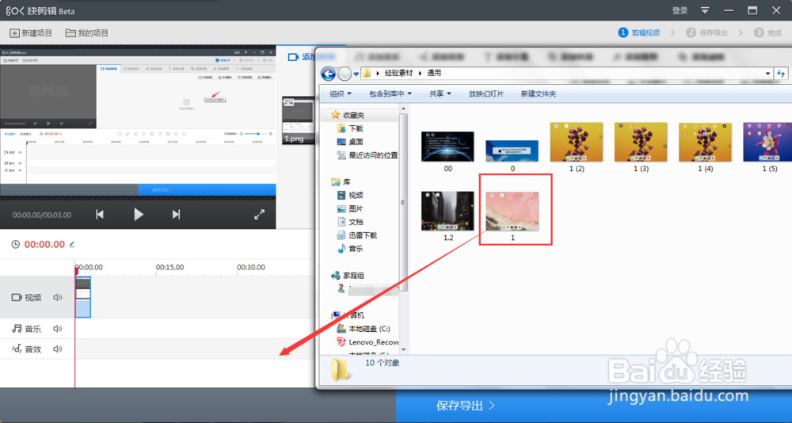Click the 登录 link

click(680, 10)
